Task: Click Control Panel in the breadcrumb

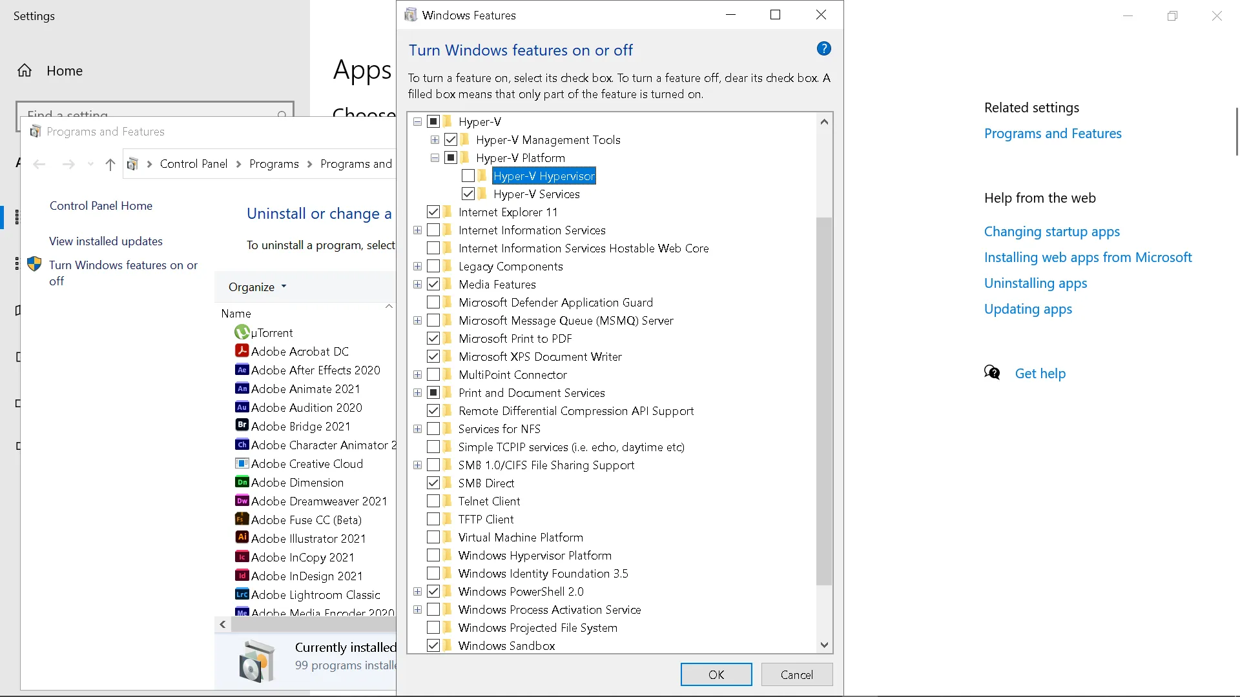Action: click(193, 164)
